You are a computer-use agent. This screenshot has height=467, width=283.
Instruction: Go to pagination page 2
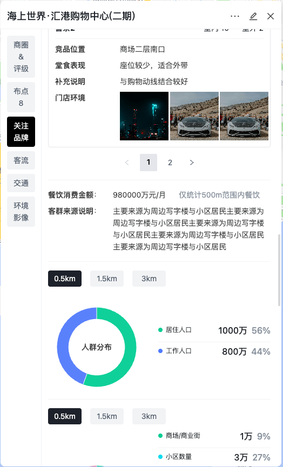coord(170,163)
